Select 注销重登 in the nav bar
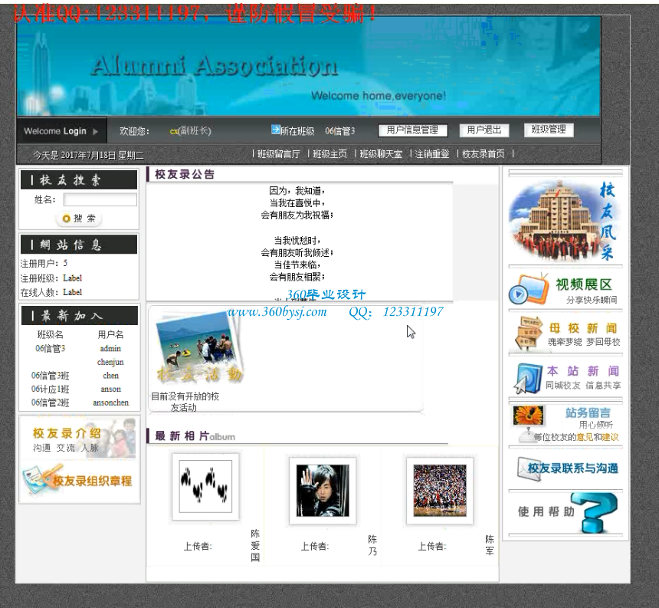Image resolution: width=659 pixels, height=608 pixels. point(432,154)
